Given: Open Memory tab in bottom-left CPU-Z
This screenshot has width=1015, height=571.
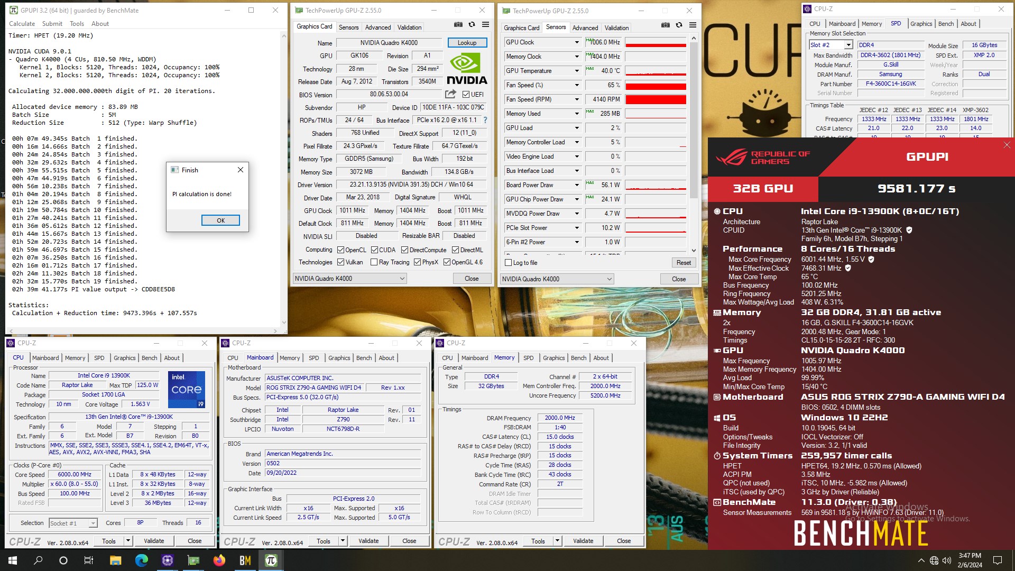Looking at the screenshot, I should (x=75, y=358).
